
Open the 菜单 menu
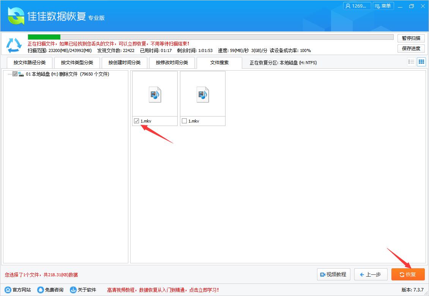pyautogui.click(x=383, y=6)
